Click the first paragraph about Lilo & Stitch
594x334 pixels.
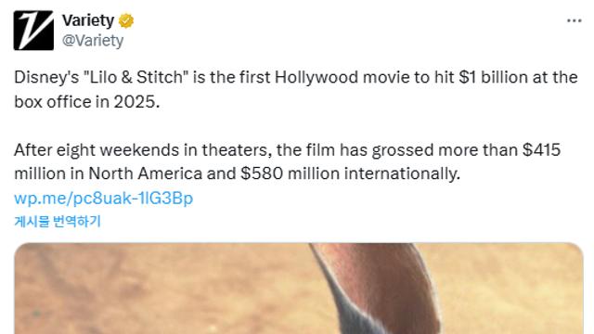(x=296, y=89)
